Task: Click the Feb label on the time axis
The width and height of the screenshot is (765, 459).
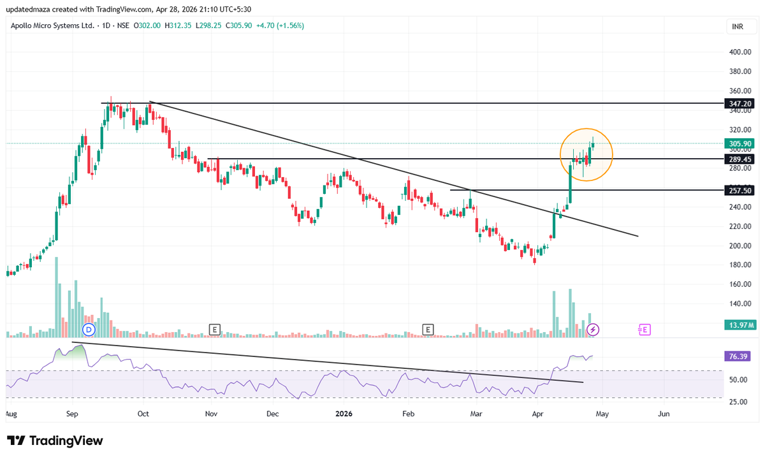Action: click(409, 413)
